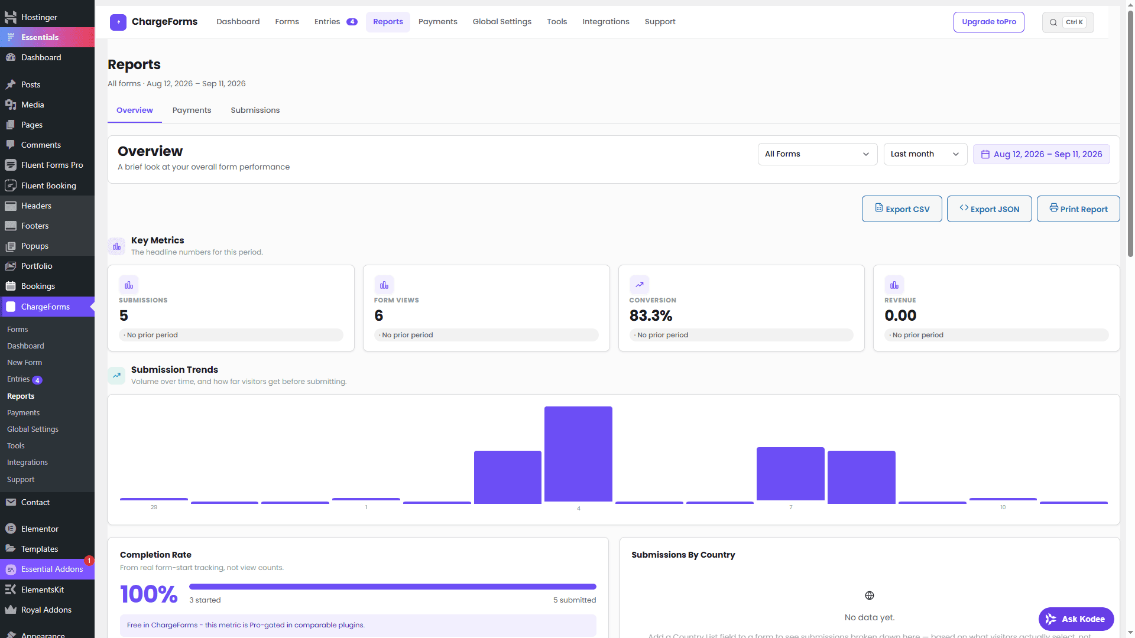
Task: Click the Royal Addons crown icon
Action: click(x=11, y=610)
